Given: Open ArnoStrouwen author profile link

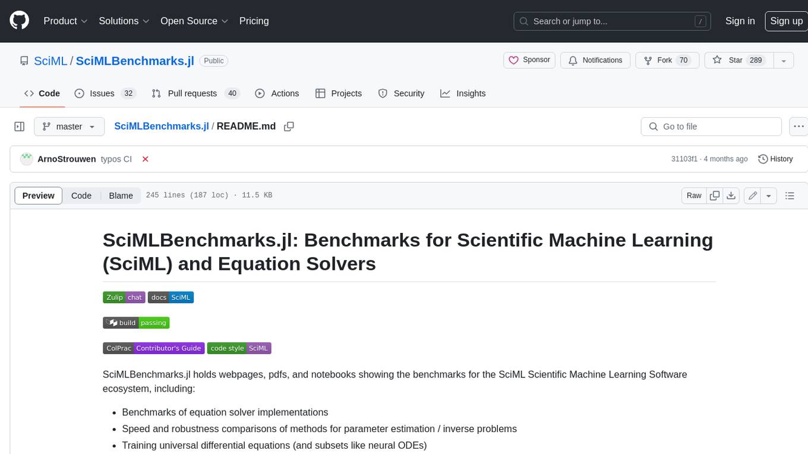Looking at the screenshot, I should click(67, 159).
